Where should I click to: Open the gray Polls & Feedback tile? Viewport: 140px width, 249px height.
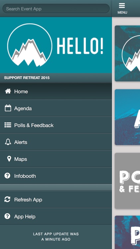[x=127, y=181]
